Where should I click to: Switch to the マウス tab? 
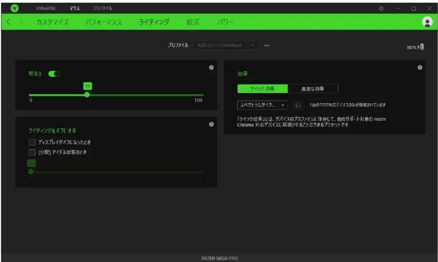pyautogui.click(x=75, y=8)
